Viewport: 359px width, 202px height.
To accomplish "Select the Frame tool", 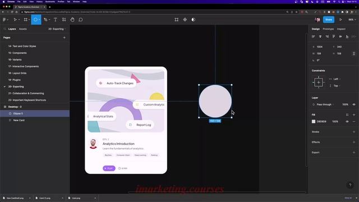I will 26,20.
